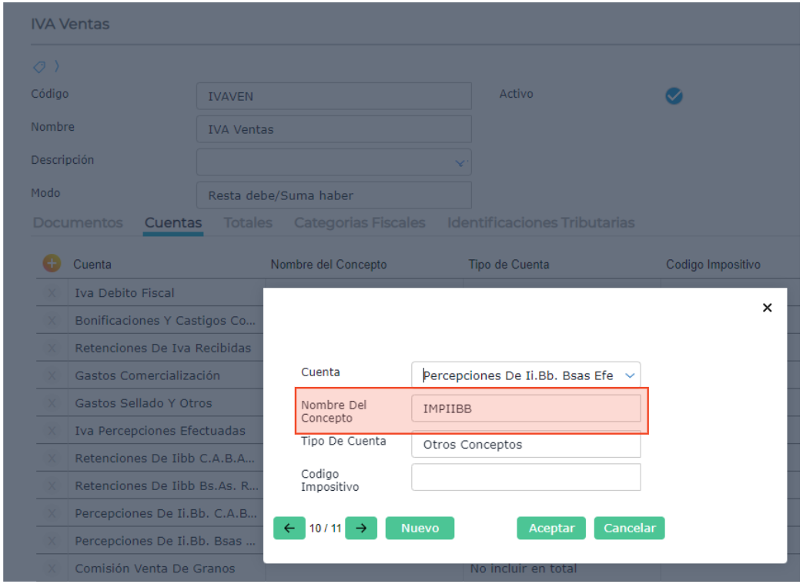Switch to the Documentos tab

[78, 223]
